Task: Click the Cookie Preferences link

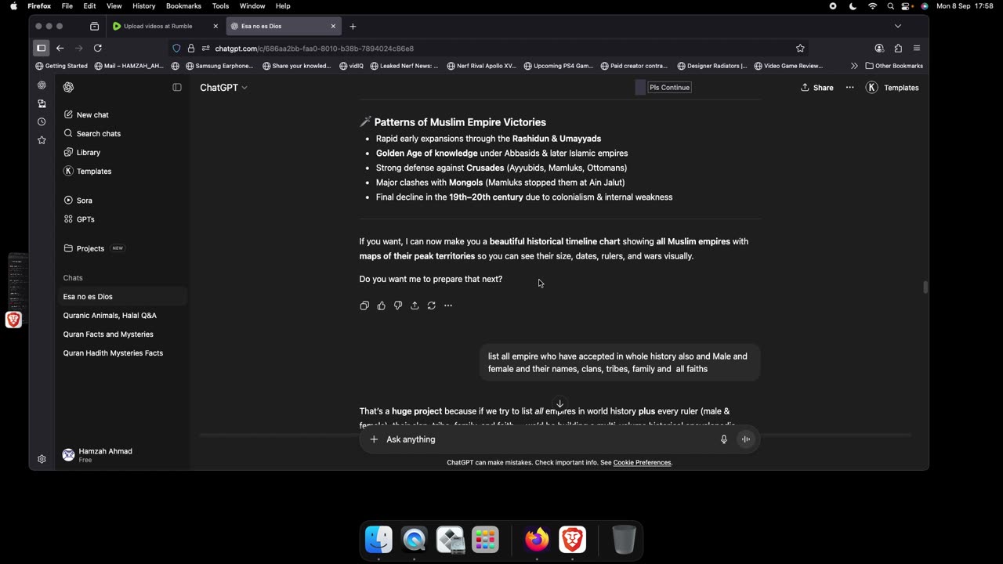Action: 642,463
